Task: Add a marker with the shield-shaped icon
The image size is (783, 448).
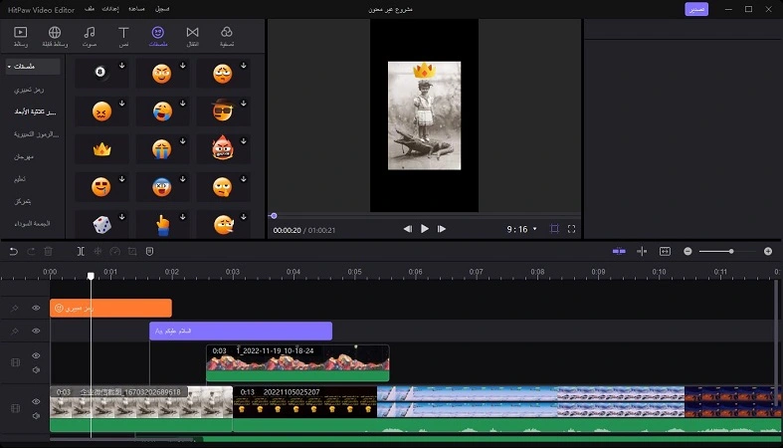Action: 149,251
